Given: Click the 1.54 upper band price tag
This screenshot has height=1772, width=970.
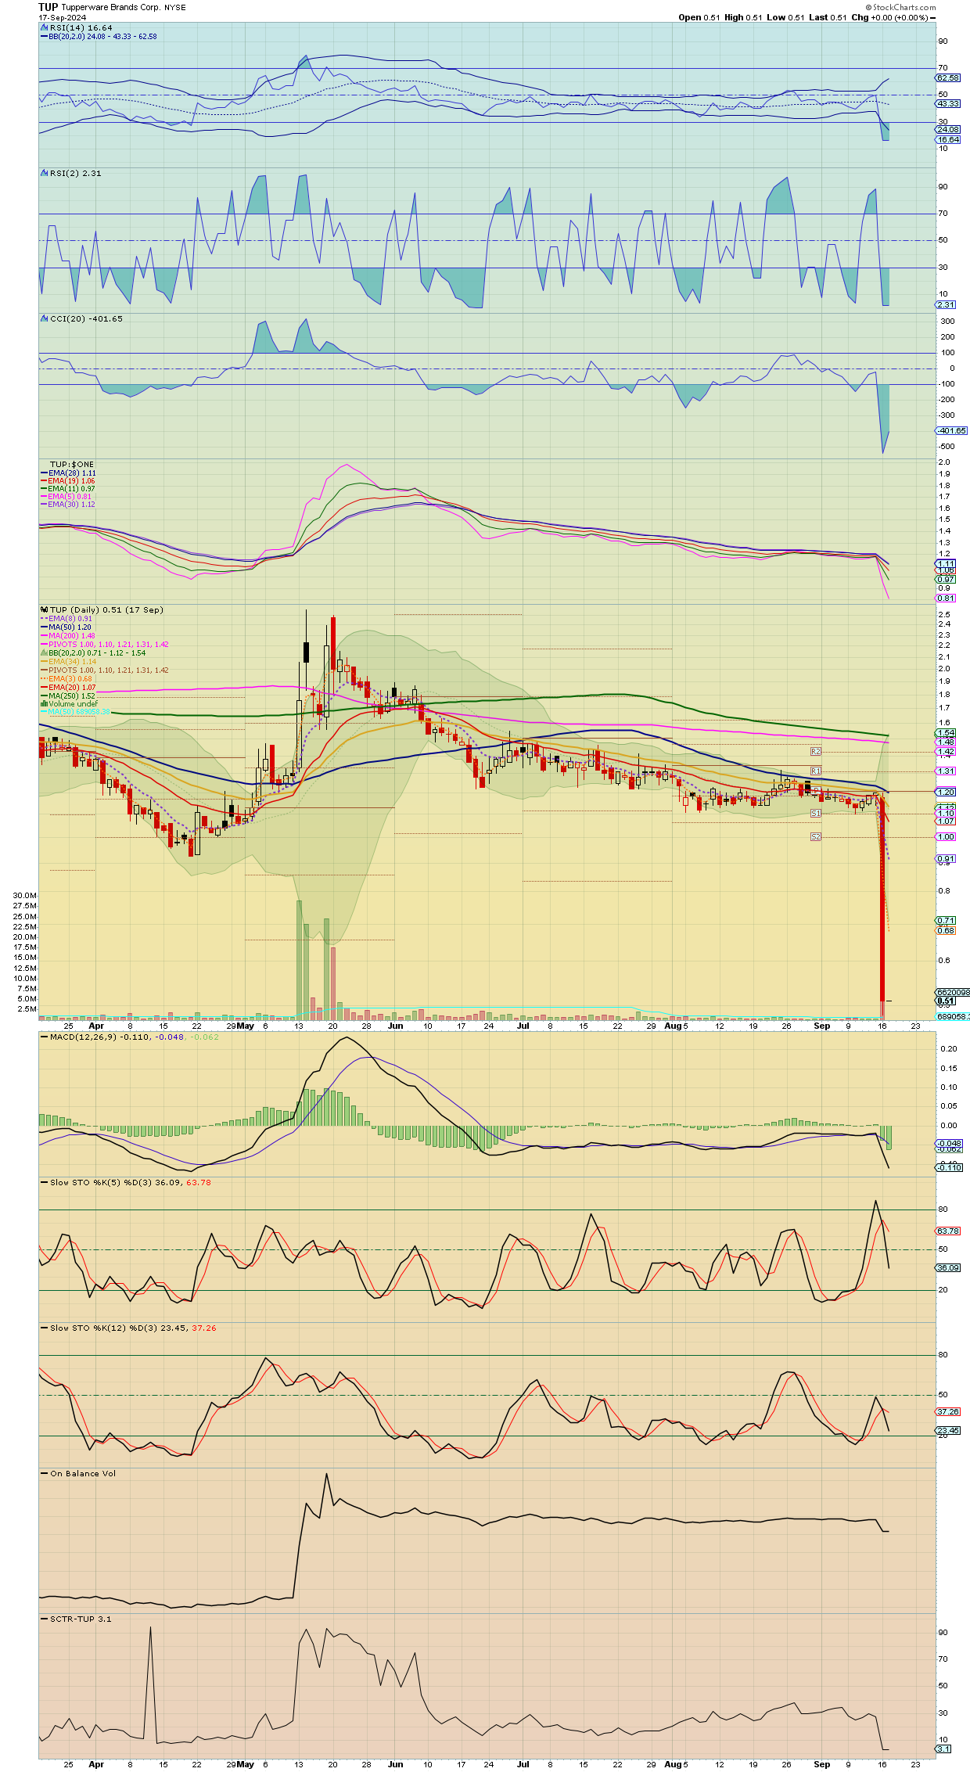Looking at the screenshot, I should (946, 733).
